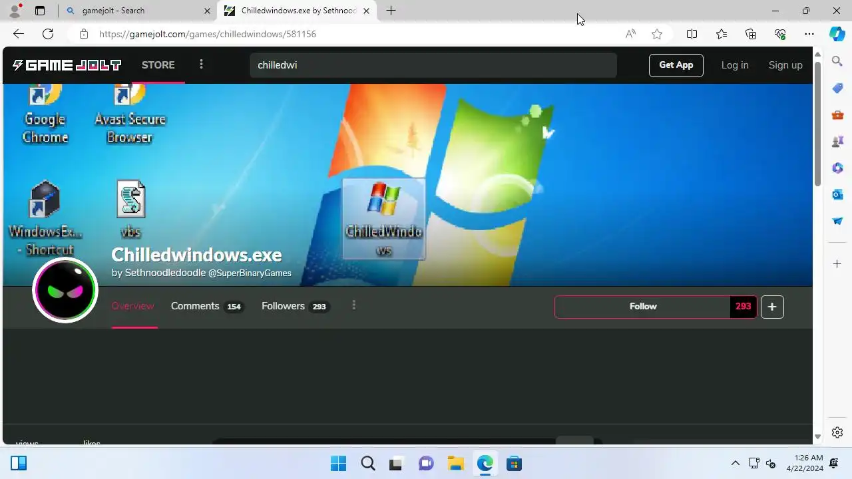
Task: Open the Sethnoodledoodle author link
Action: tap(166, 273)
